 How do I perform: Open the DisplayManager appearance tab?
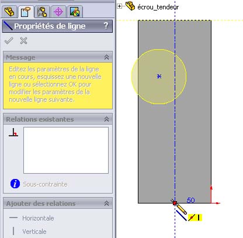point(75,12)
